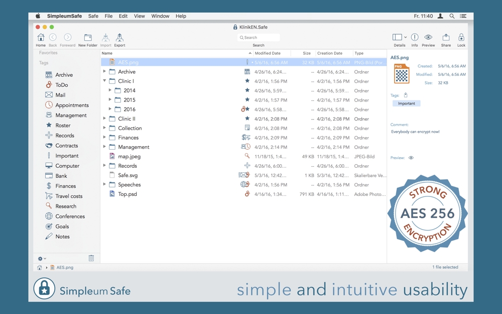502x314 pixels.
Task: Click the Home toolbar icon
Action: tap(41, 38)
